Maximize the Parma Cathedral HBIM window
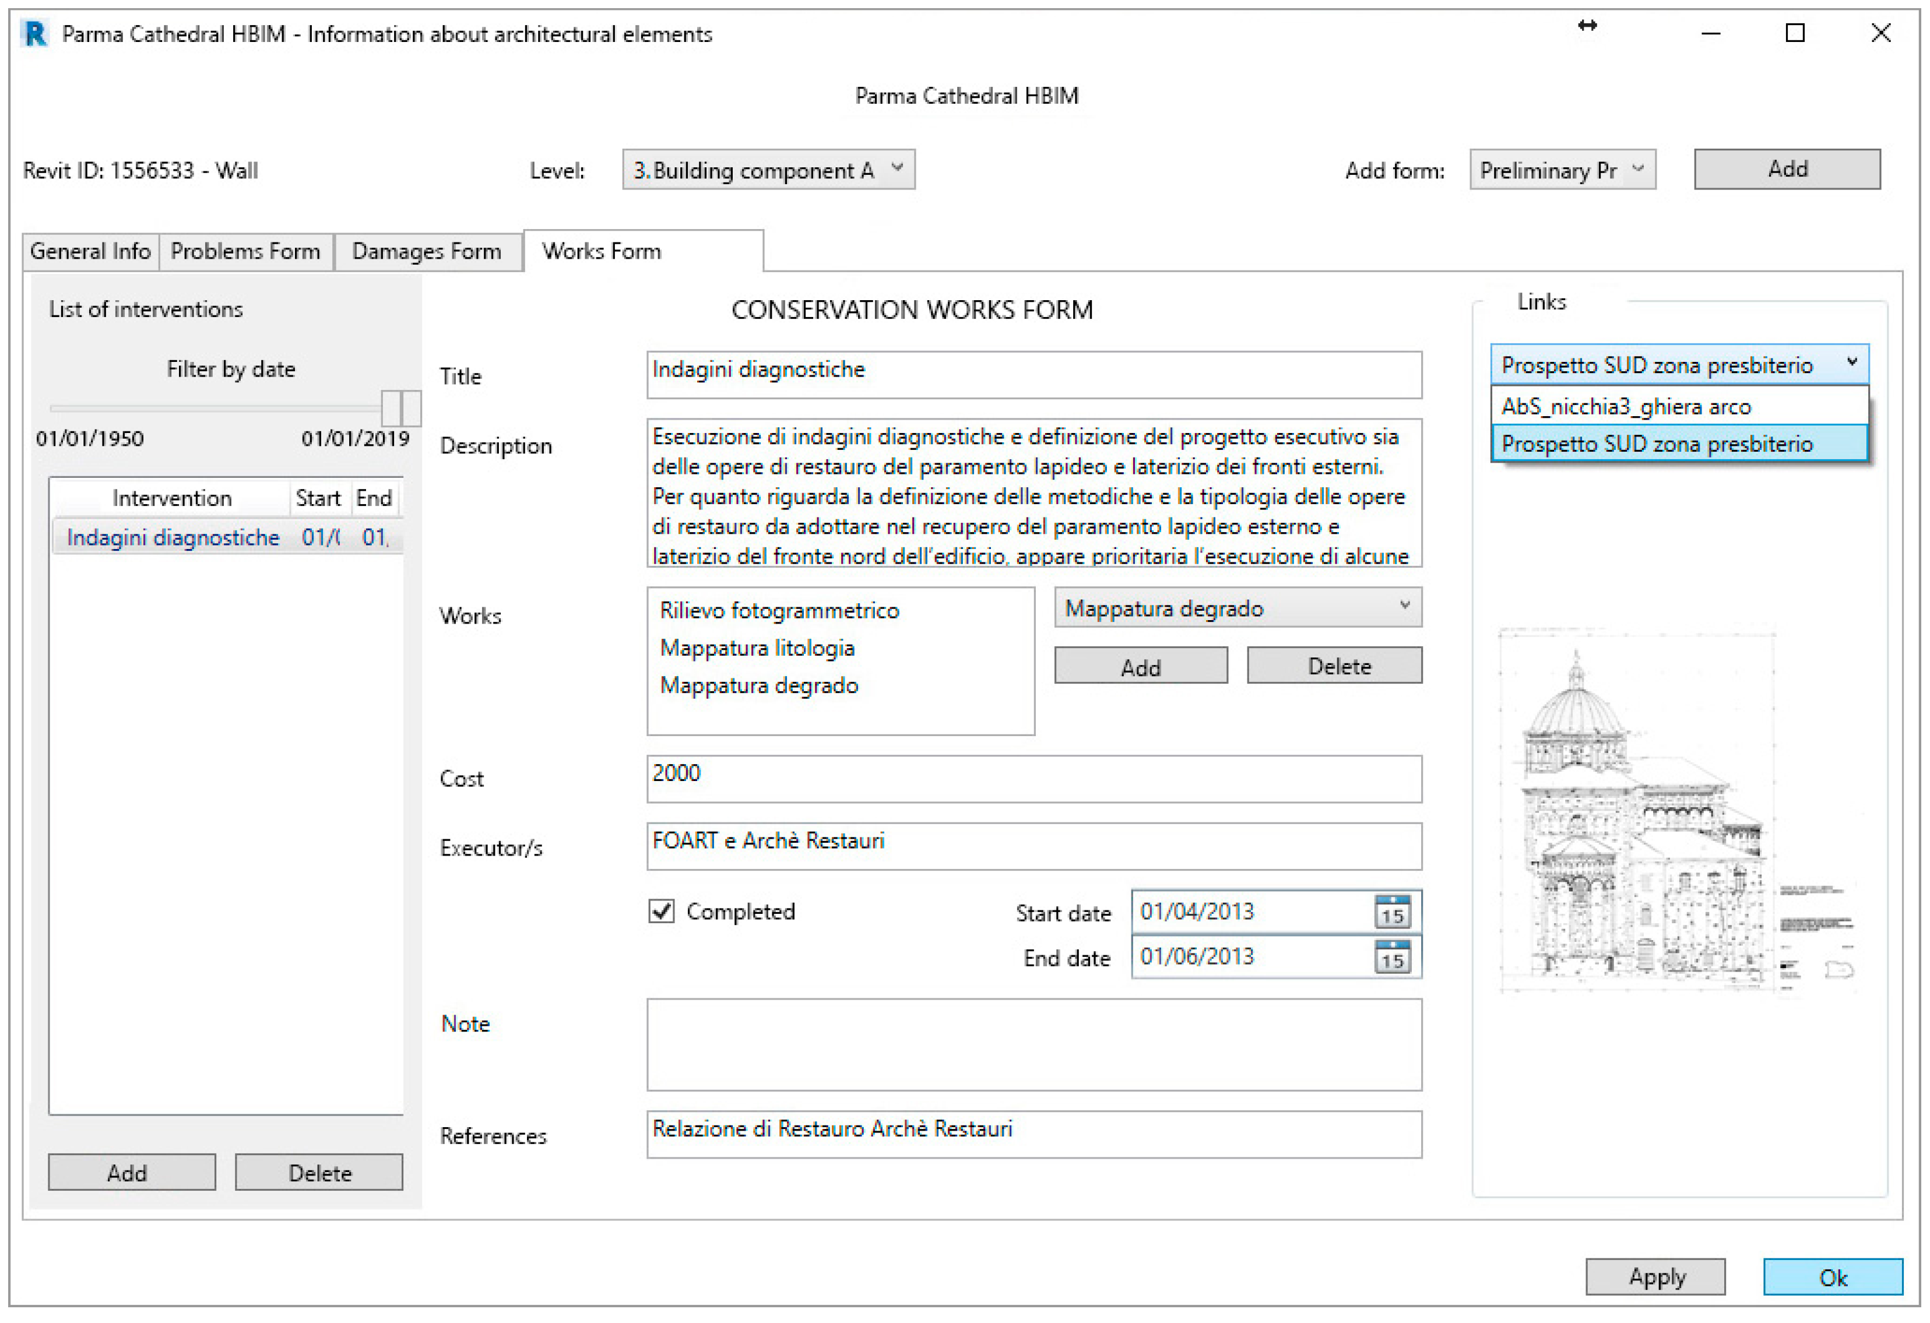The image size is (1930, 1323). (1795, 33)
